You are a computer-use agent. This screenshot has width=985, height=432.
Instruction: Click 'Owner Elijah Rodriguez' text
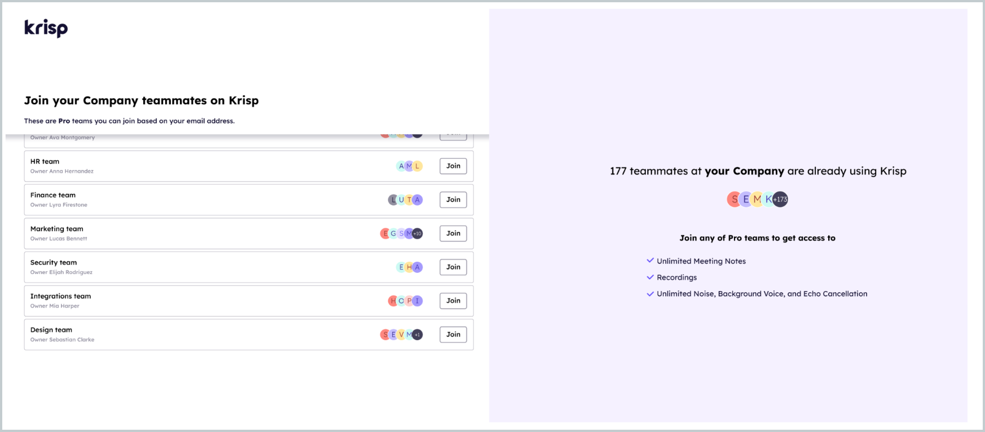(x=61, y=272)
